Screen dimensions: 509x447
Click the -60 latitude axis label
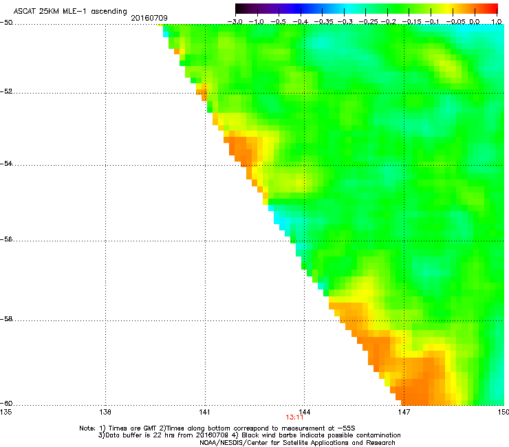(6, 403)
